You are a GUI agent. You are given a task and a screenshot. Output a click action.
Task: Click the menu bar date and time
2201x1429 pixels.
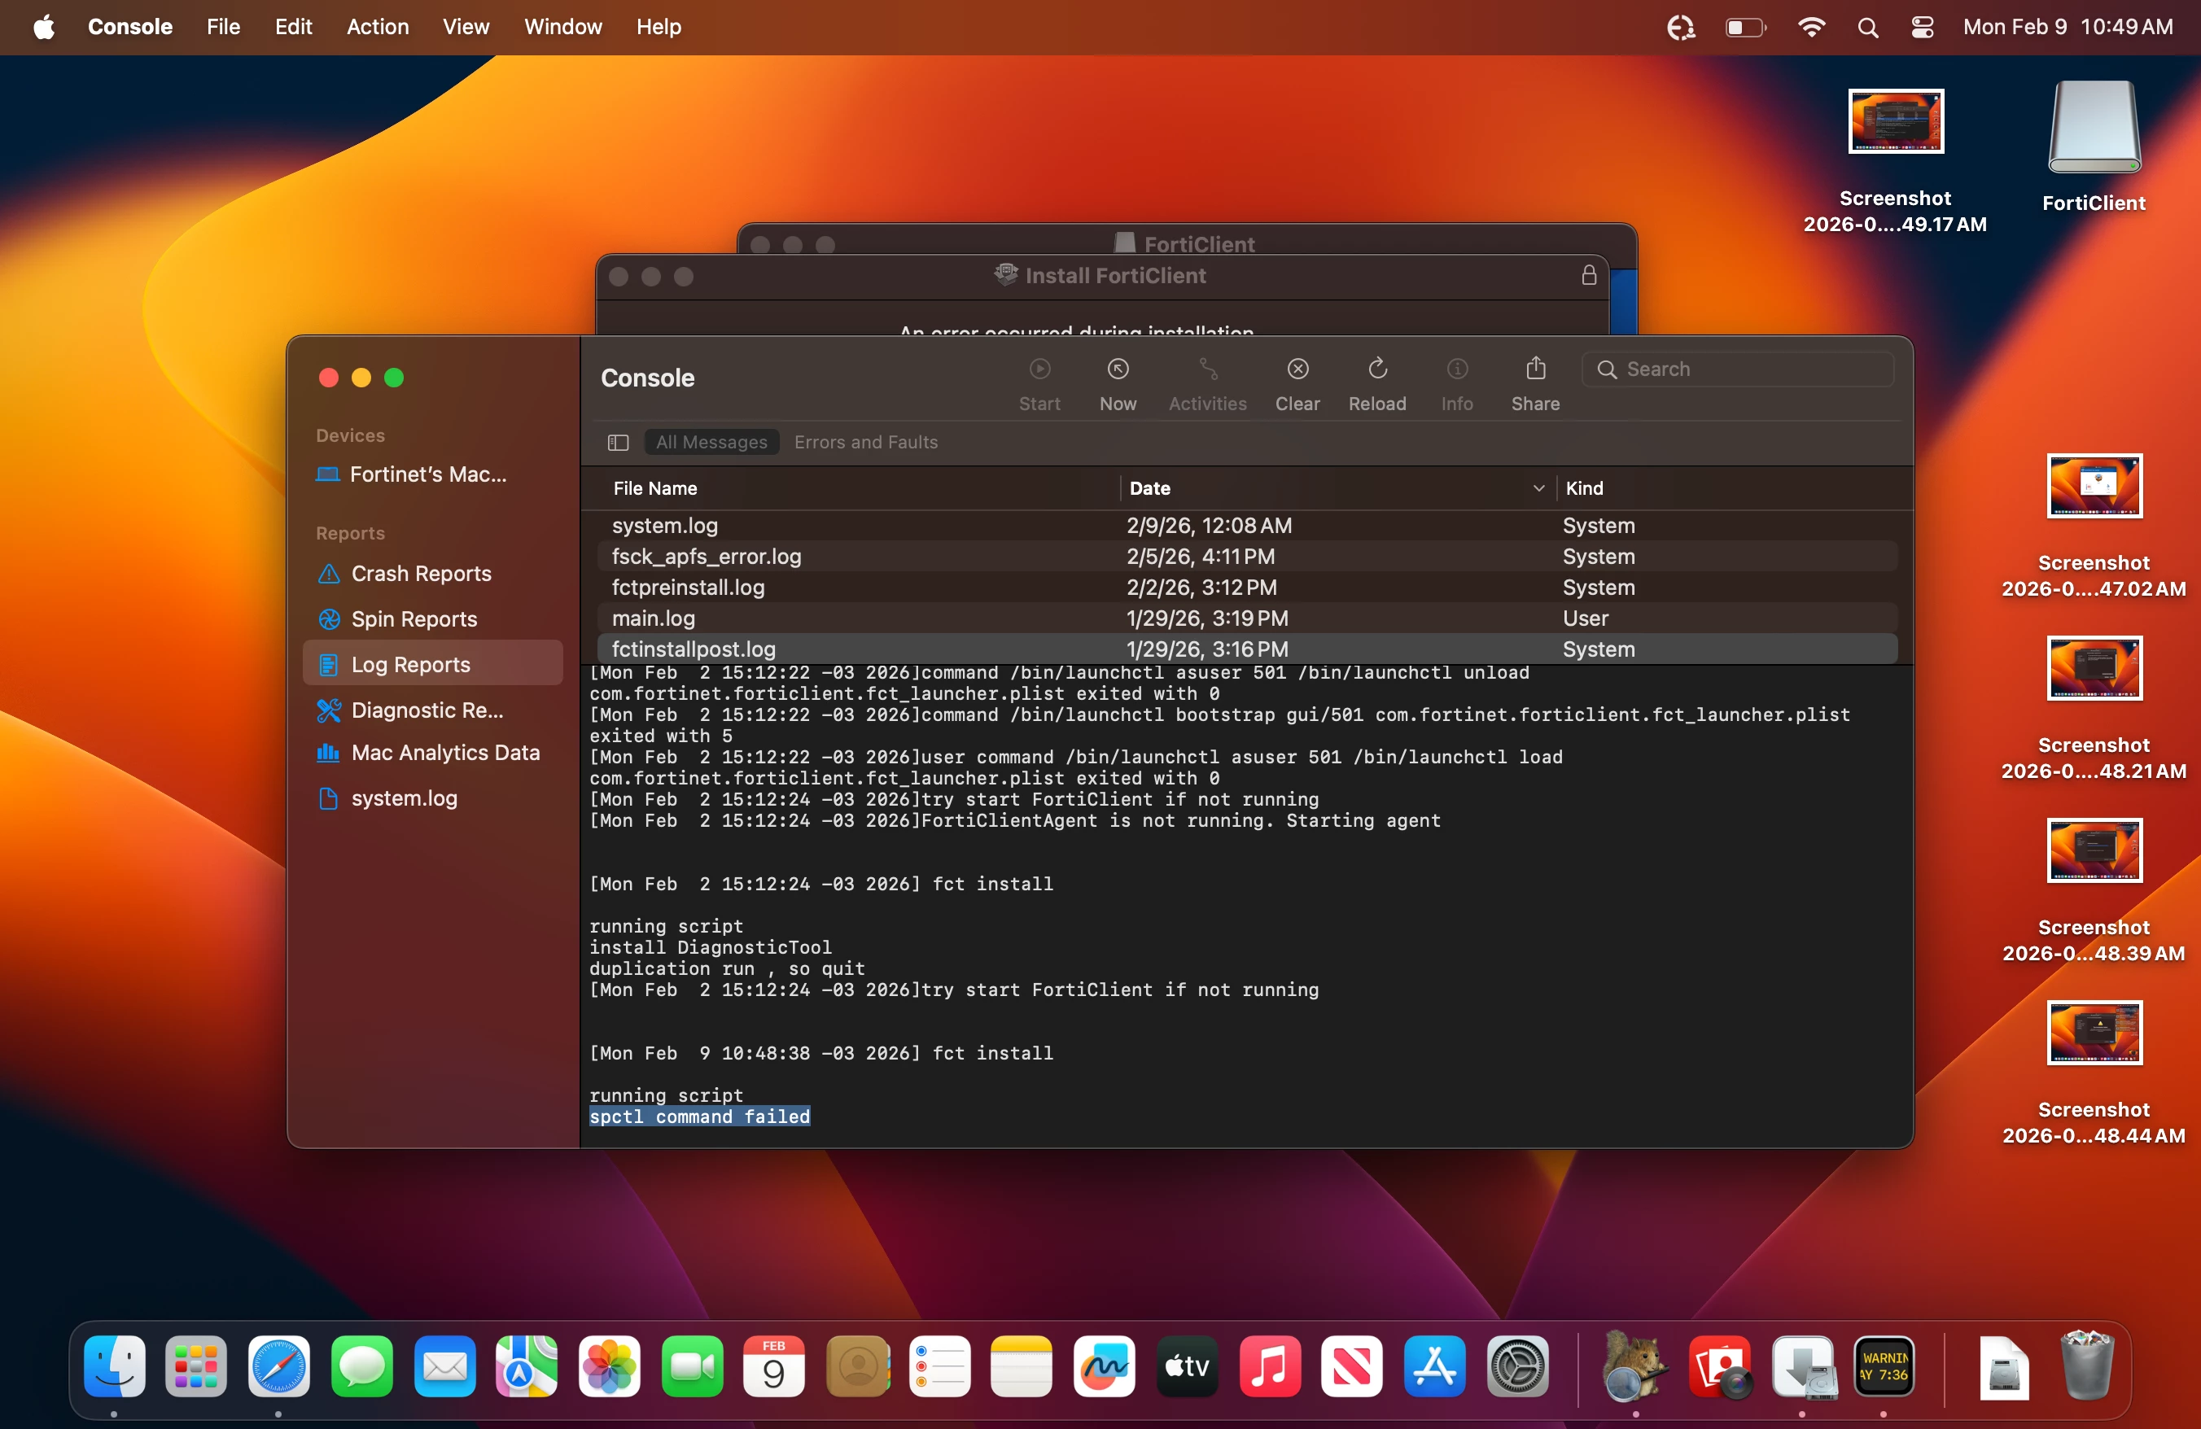2068,28
